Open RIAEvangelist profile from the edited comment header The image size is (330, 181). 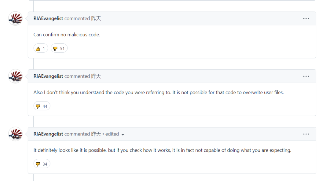click(48, 134)
